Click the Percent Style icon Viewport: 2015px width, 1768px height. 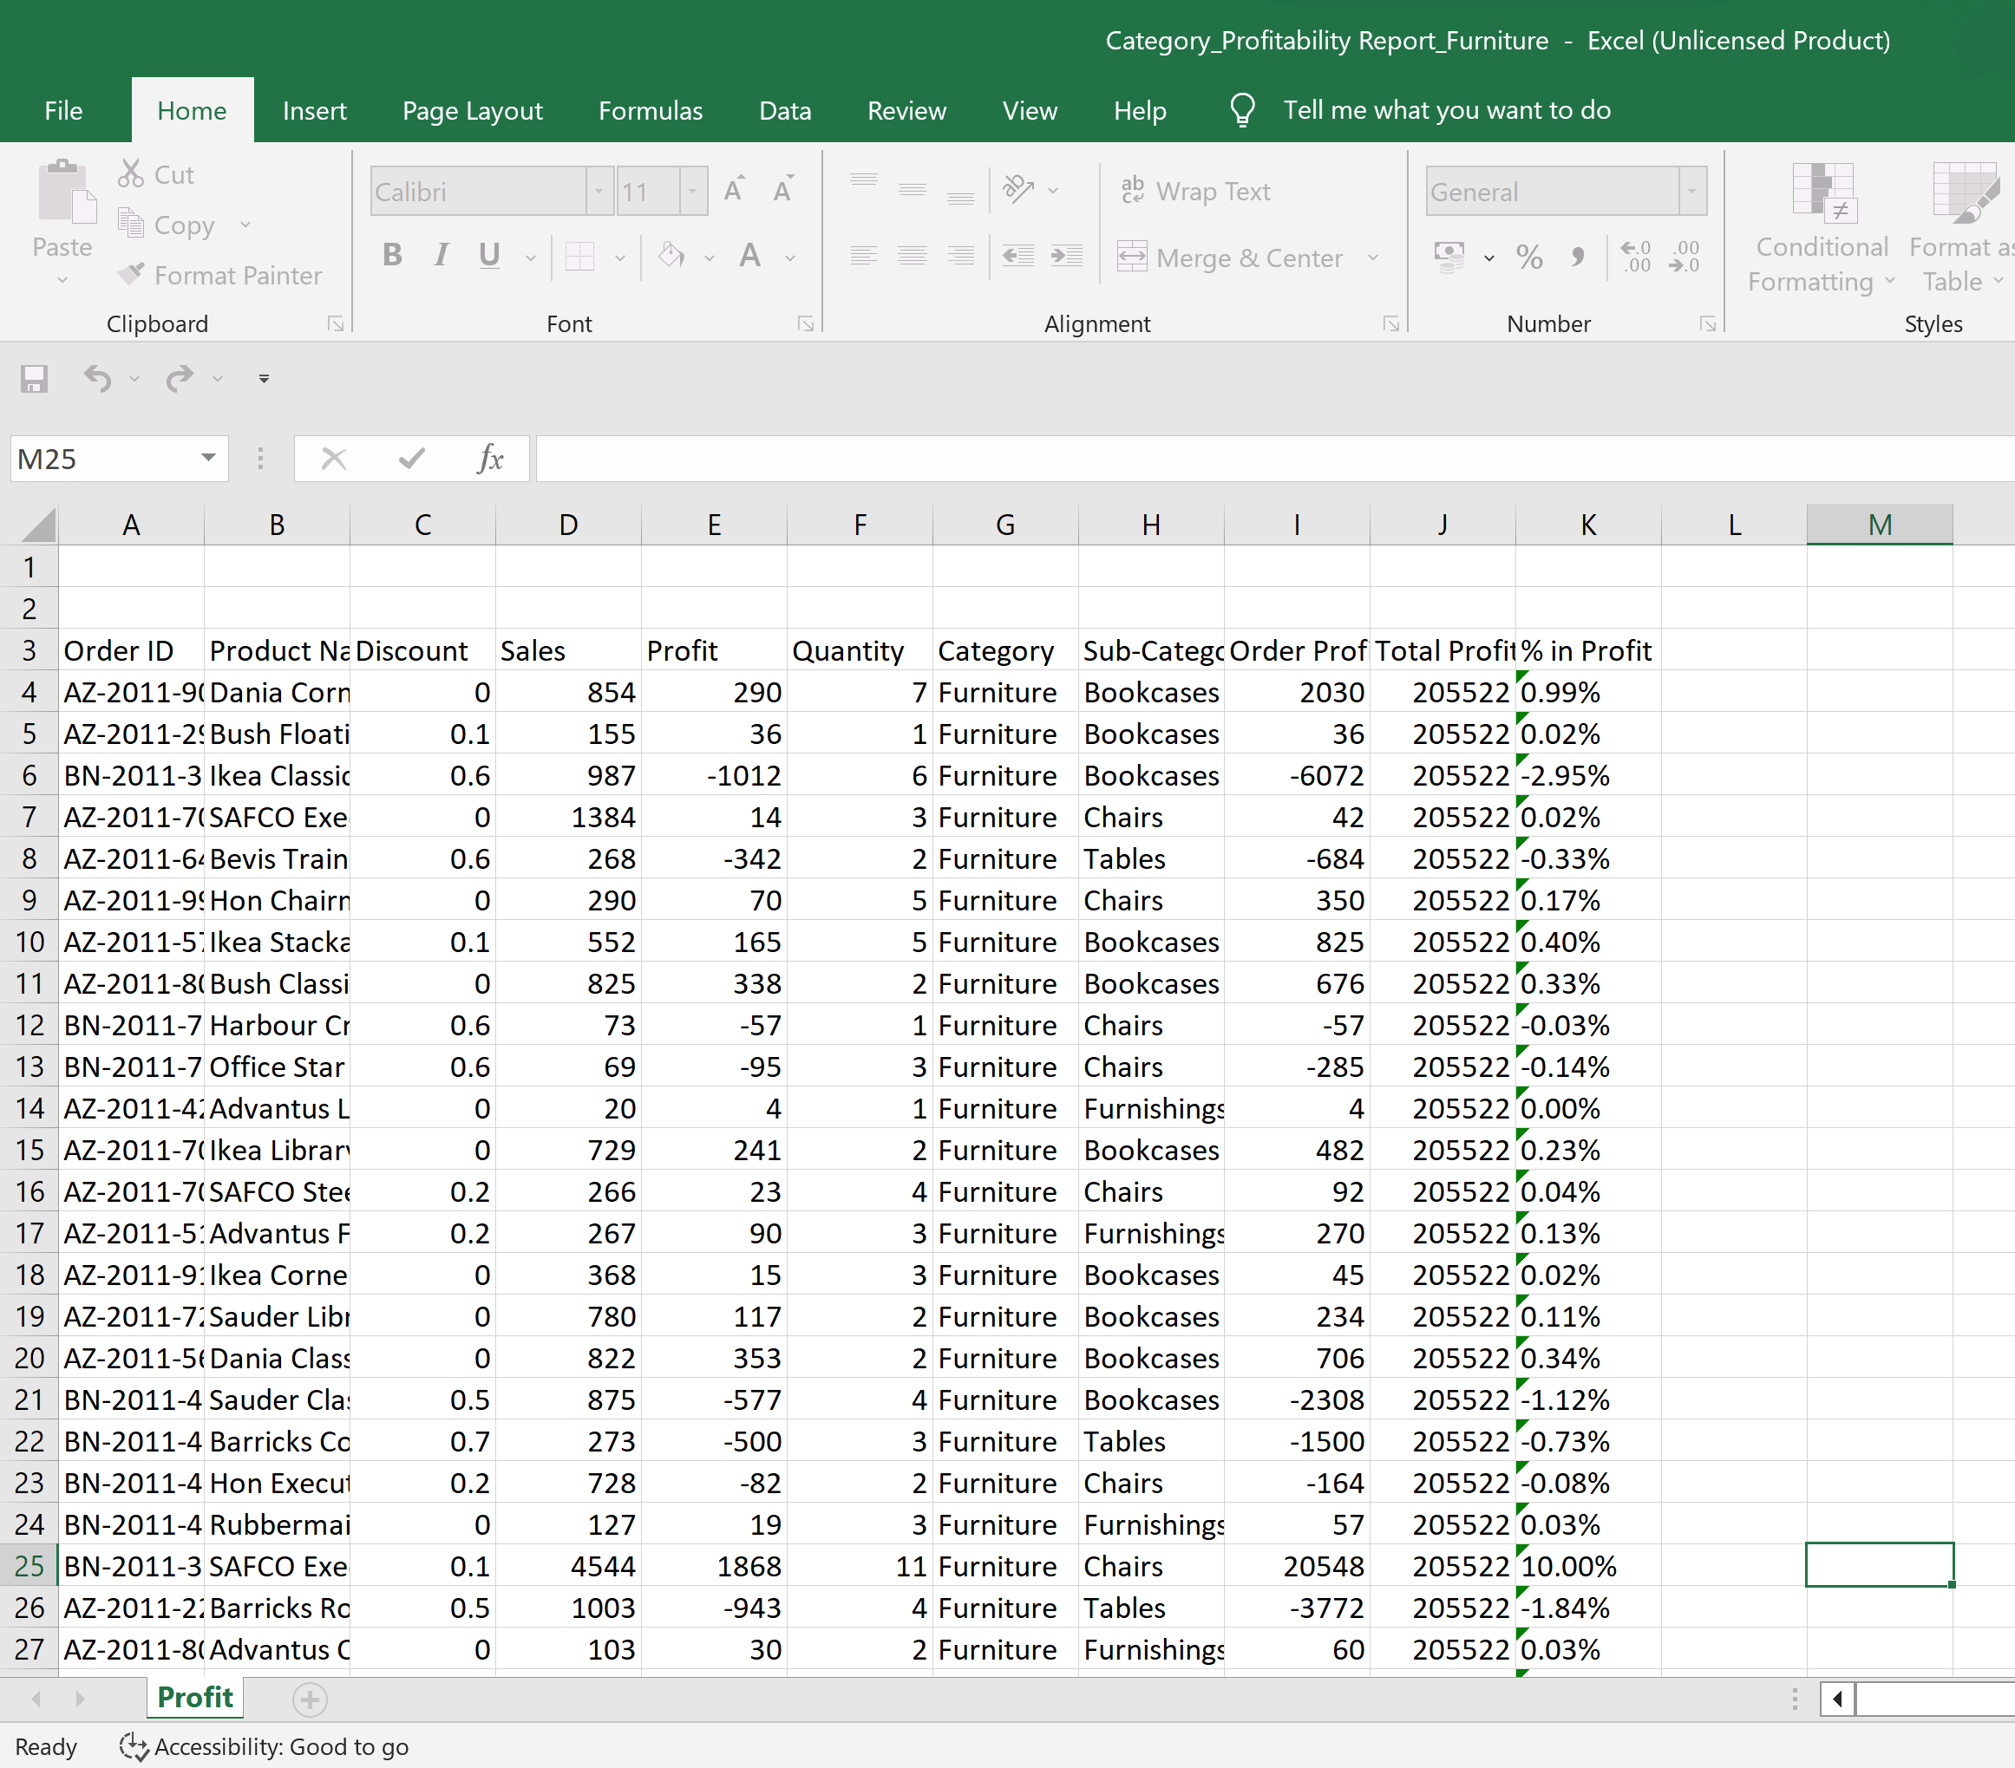(1529, 258)
